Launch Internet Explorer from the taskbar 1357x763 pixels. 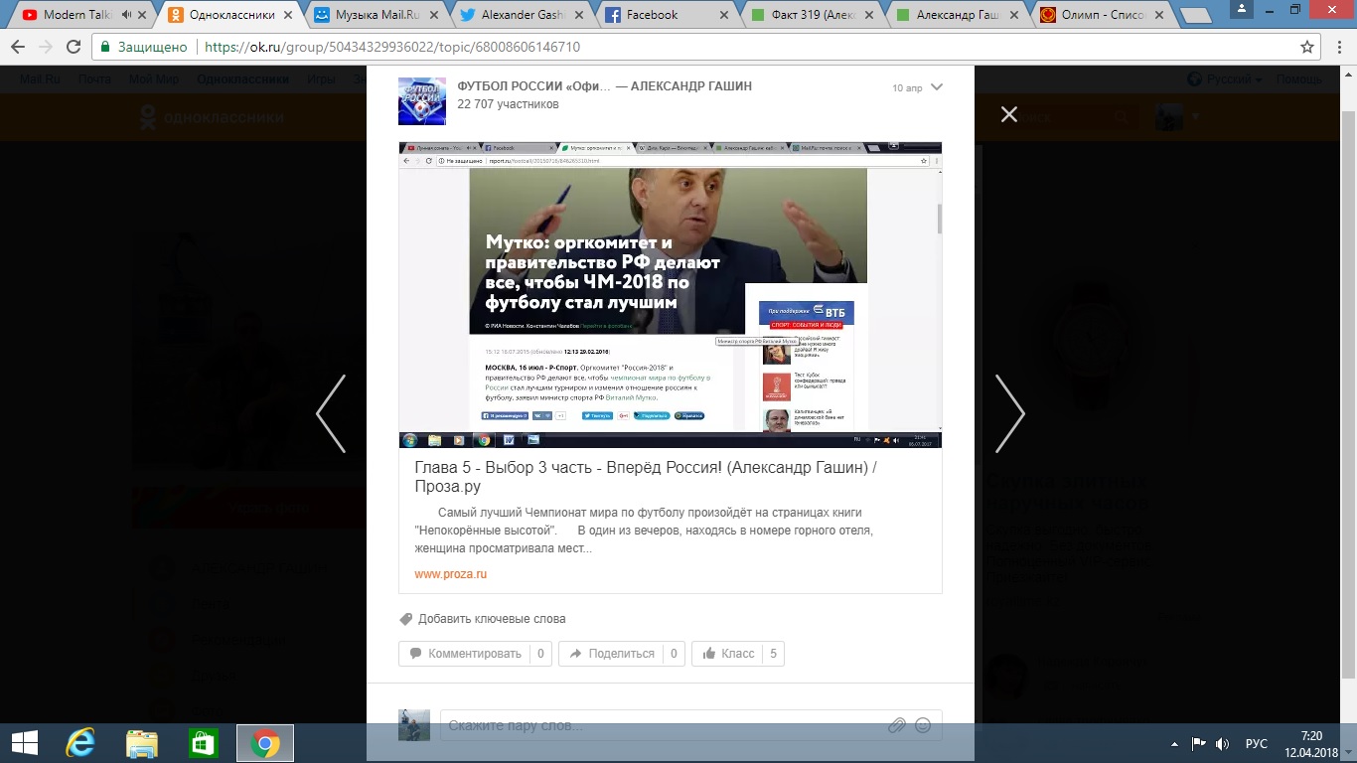(80, 743)
